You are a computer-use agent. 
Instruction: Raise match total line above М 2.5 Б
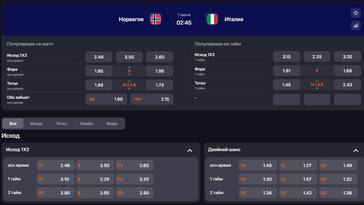(129, 81)
